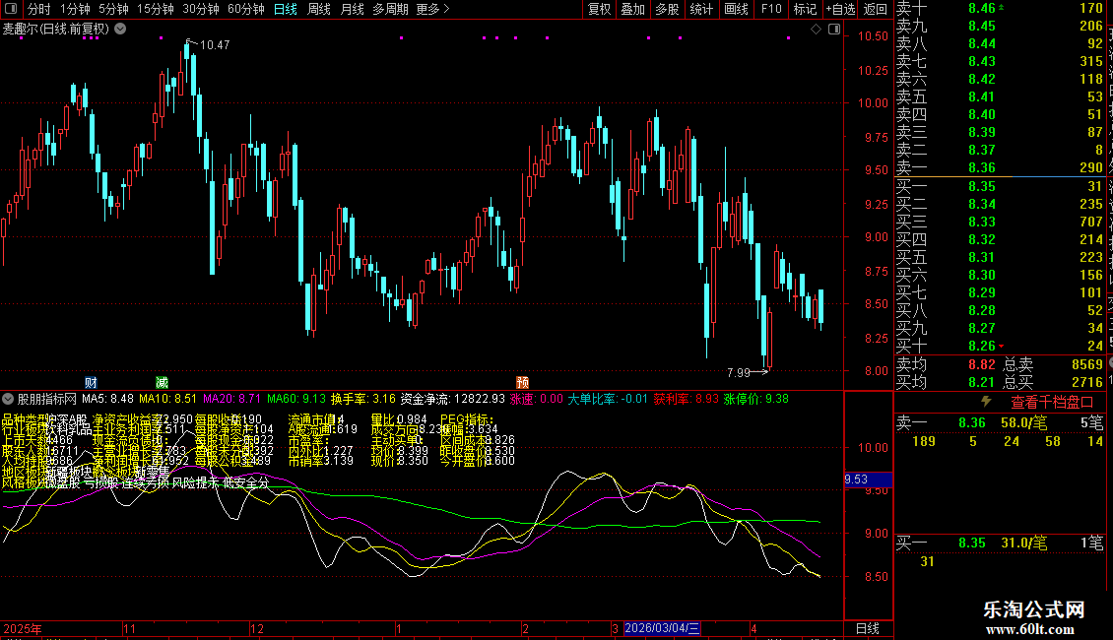1113x640 pixels.
Task: Click the 日线 label at bottom right
Action: [x=868, y=628]
